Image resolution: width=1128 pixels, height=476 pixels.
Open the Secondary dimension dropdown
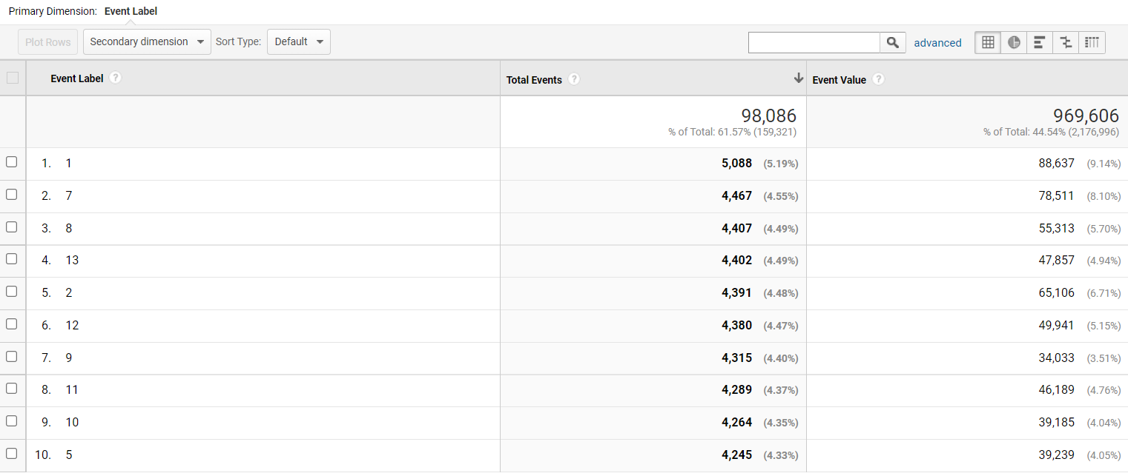tap(147, 41)
